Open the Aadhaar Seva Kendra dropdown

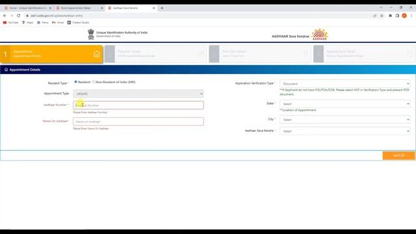344,131
